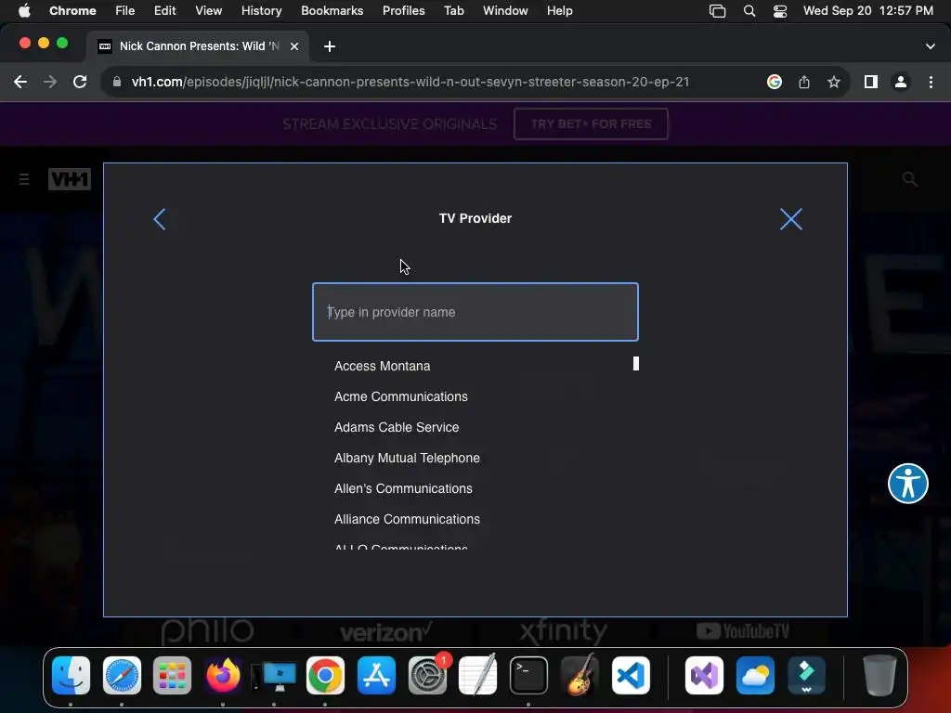Pick Adams Cable Service provider

coord(397,427)
